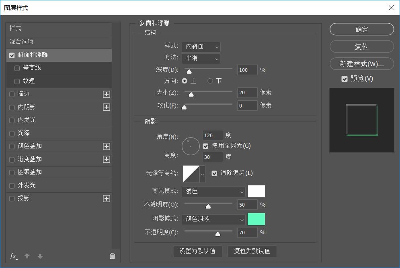Uncheck 使用全局光 option
Viewport: 400px width, 268px height.
[x=206, y=146]
